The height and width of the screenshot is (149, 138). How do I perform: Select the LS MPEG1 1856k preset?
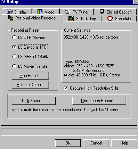click(x=30, y=57)
